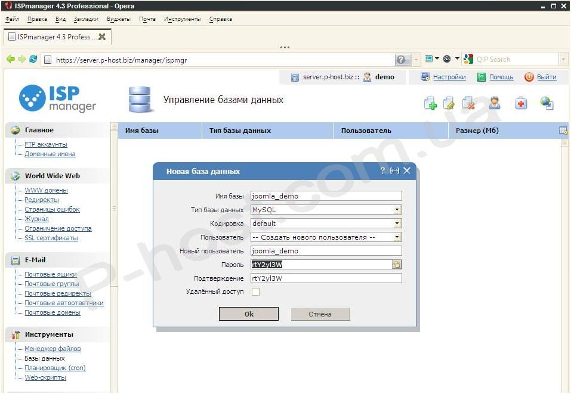
Task: Click the help question mark in the dialog title bar
Action: click(382, 170)
